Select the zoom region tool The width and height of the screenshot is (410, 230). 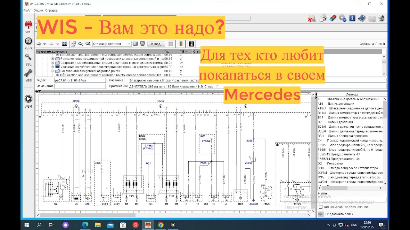pos(73,44)
